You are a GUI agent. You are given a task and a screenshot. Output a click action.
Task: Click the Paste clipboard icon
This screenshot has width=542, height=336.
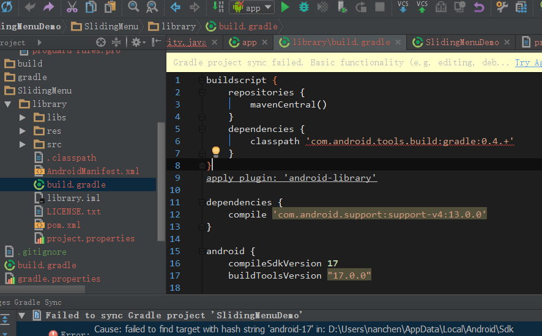click(x=110, y=7)
